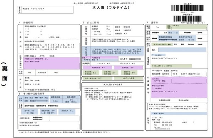
Task: Click the purple 復職制度 あり box
Action: tap(128, 67)
